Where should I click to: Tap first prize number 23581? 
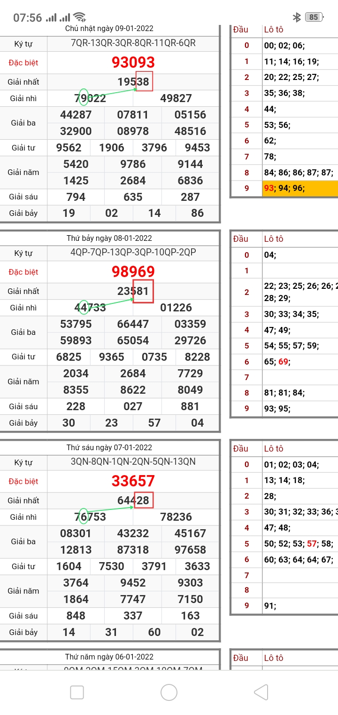(133, 292)
